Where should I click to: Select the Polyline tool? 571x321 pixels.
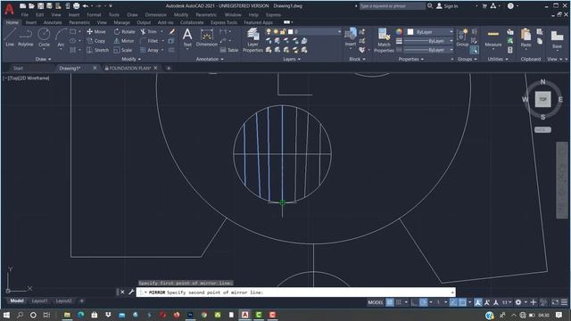coord(26,37)
